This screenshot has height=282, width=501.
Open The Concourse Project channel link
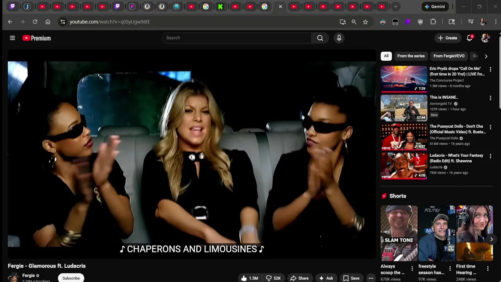447,80
